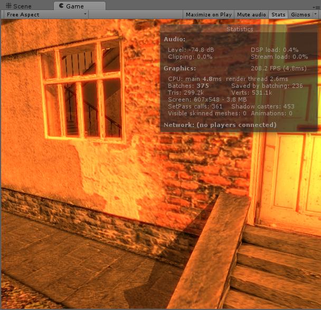Click the Audio: heading
The image size is (321, 310).
click(x=174, y=39)
